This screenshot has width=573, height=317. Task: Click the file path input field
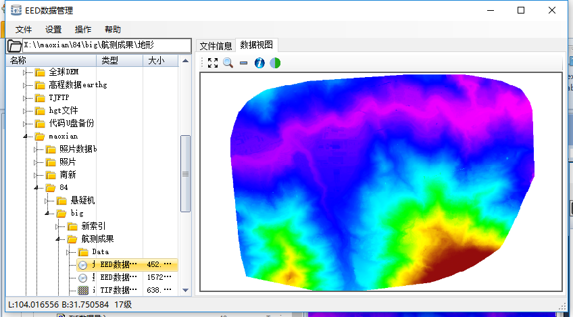click(106, 45)
